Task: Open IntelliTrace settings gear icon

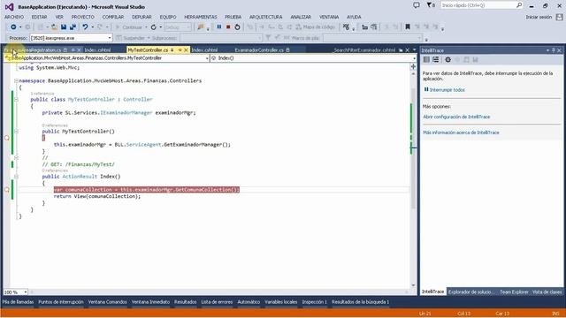Action: [448, 60]
